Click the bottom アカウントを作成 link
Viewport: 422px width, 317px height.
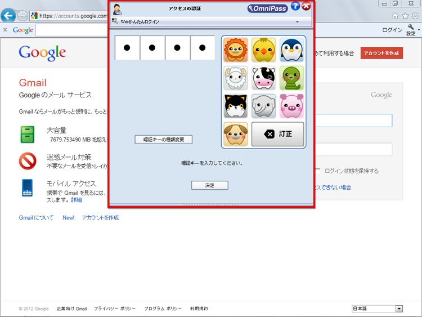100,217
